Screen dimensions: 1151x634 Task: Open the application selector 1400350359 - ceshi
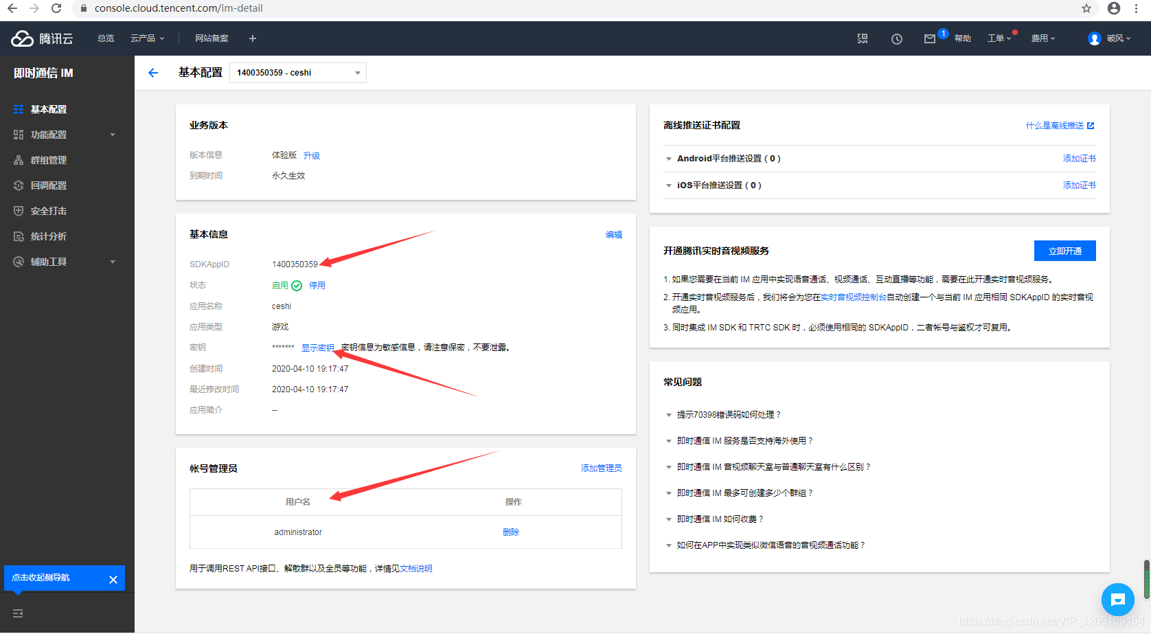[x=298, y=73]
